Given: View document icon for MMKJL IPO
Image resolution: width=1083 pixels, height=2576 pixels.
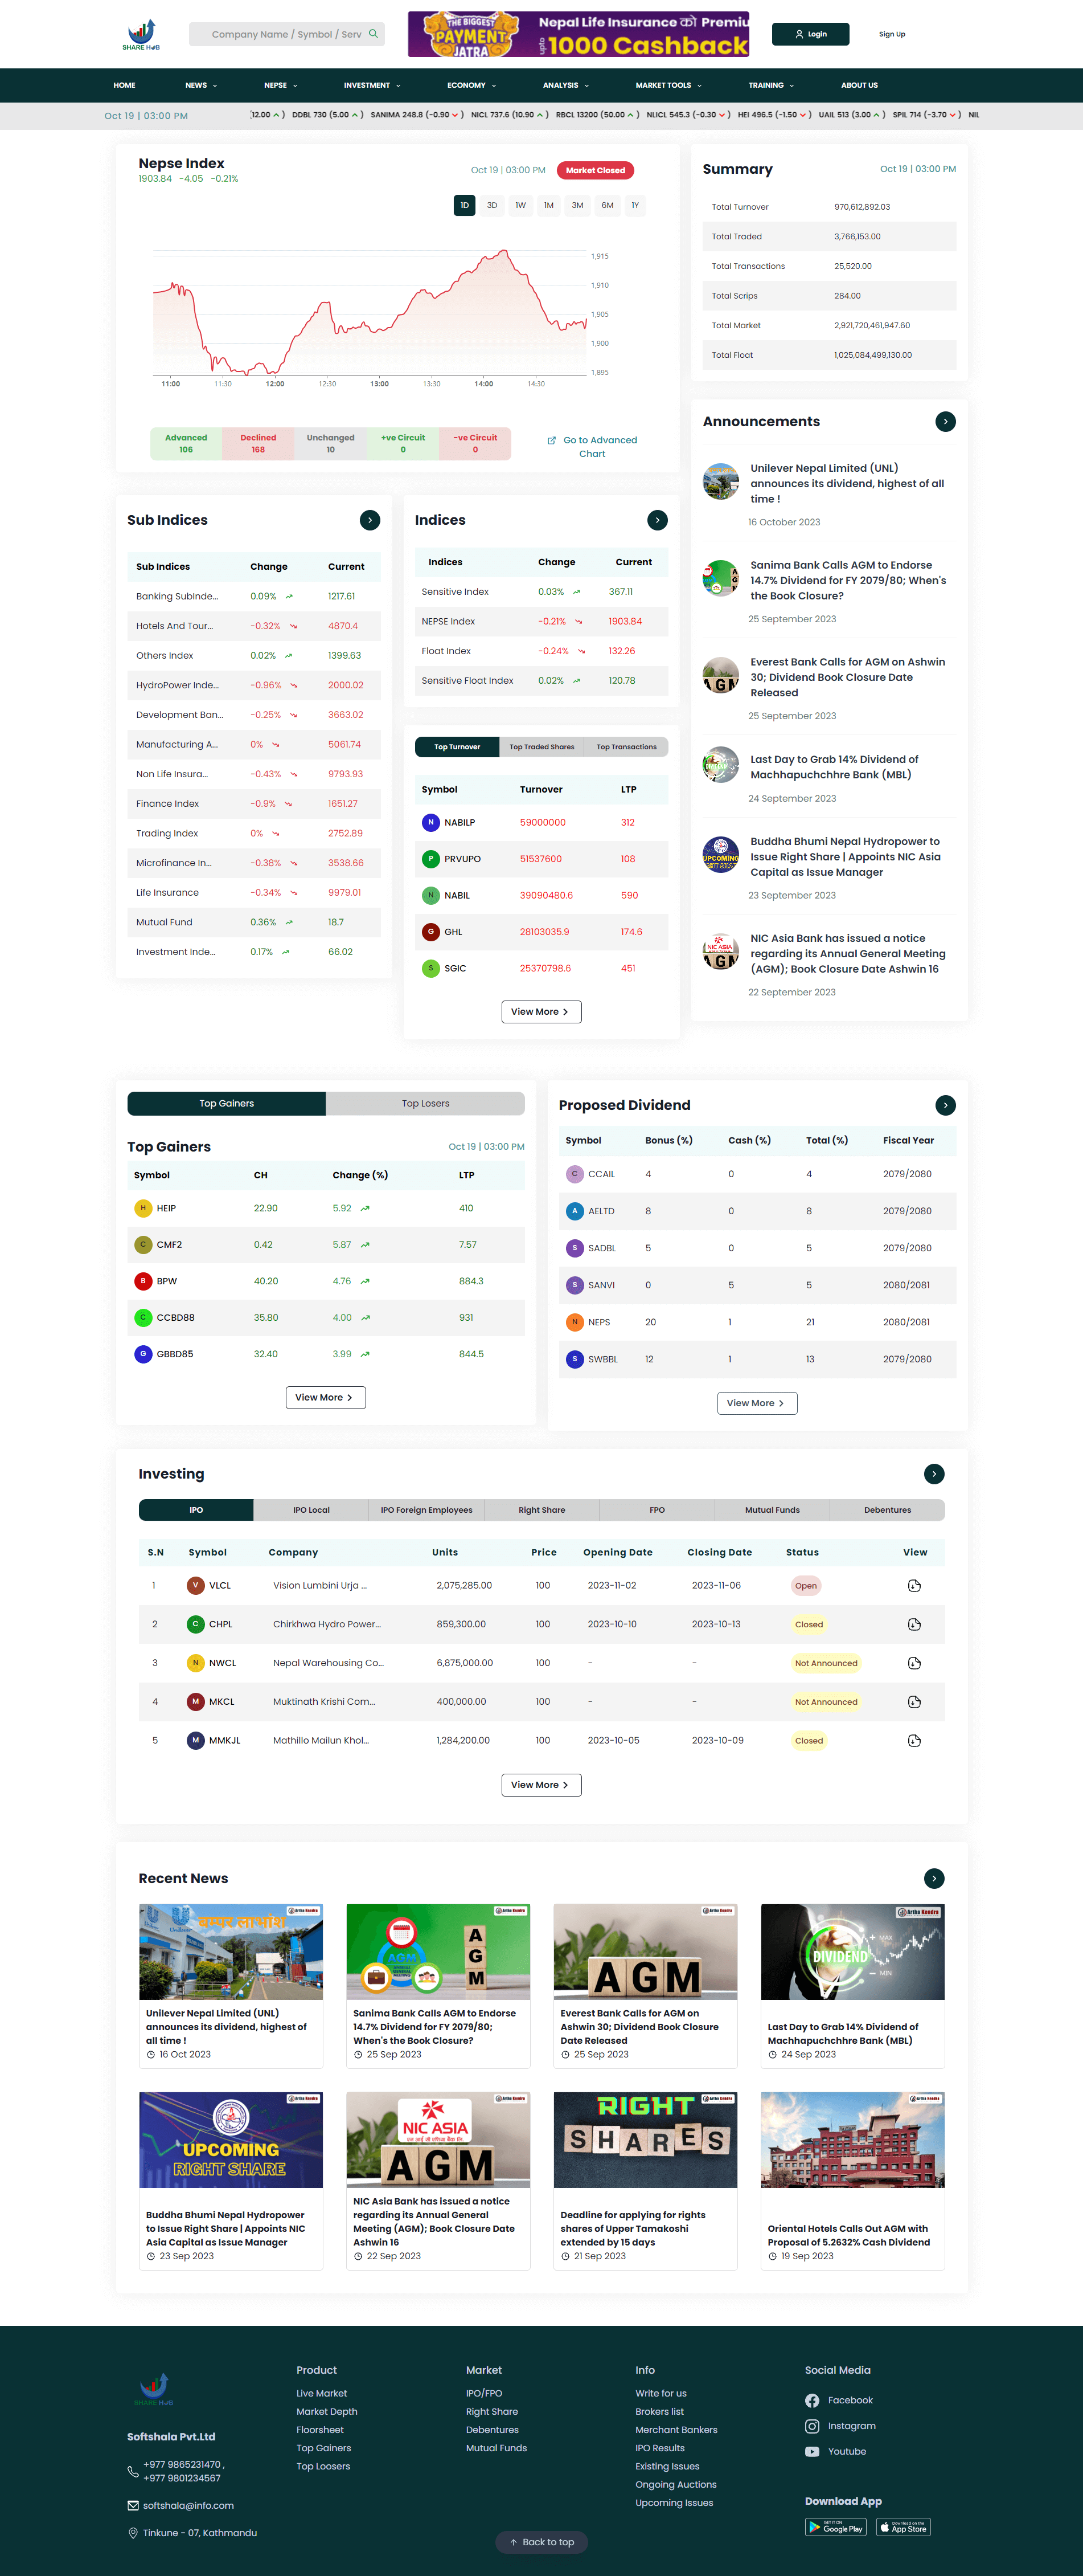Looking at the screenshot, I should click(x=914, y=1741).
